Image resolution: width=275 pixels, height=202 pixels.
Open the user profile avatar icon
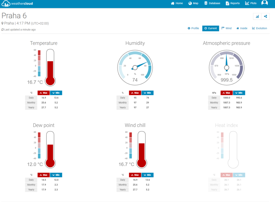coord(264,3)
